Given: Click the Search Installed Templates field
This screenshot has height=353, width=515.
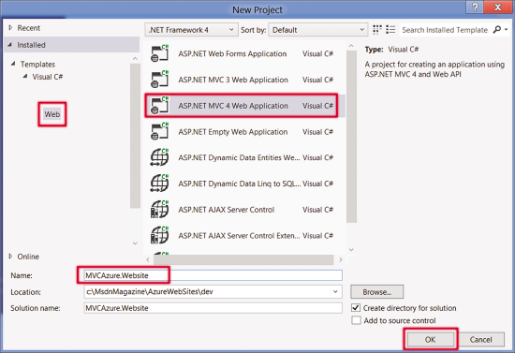Looking at the screenshot, I should coord(445,30).
